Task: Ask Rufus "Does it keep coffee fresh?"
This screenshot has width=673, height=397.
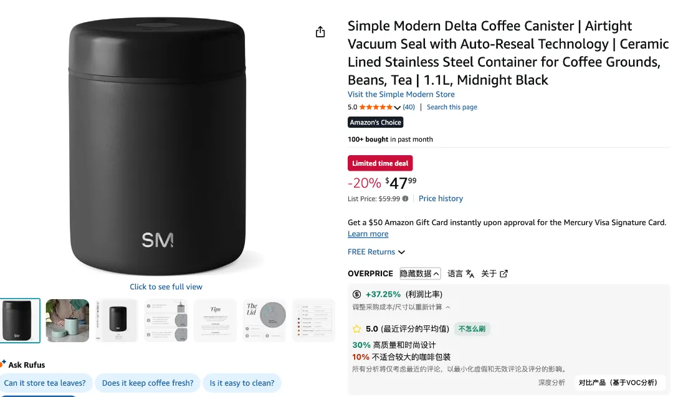Action: click(148, 383)
